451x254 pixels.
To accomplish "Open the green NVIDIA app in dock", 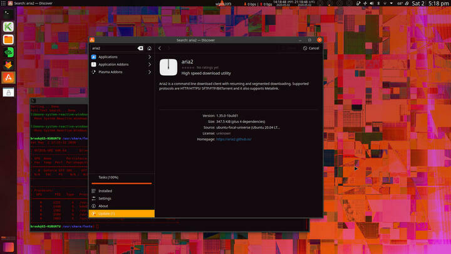I will click(8, 53).
